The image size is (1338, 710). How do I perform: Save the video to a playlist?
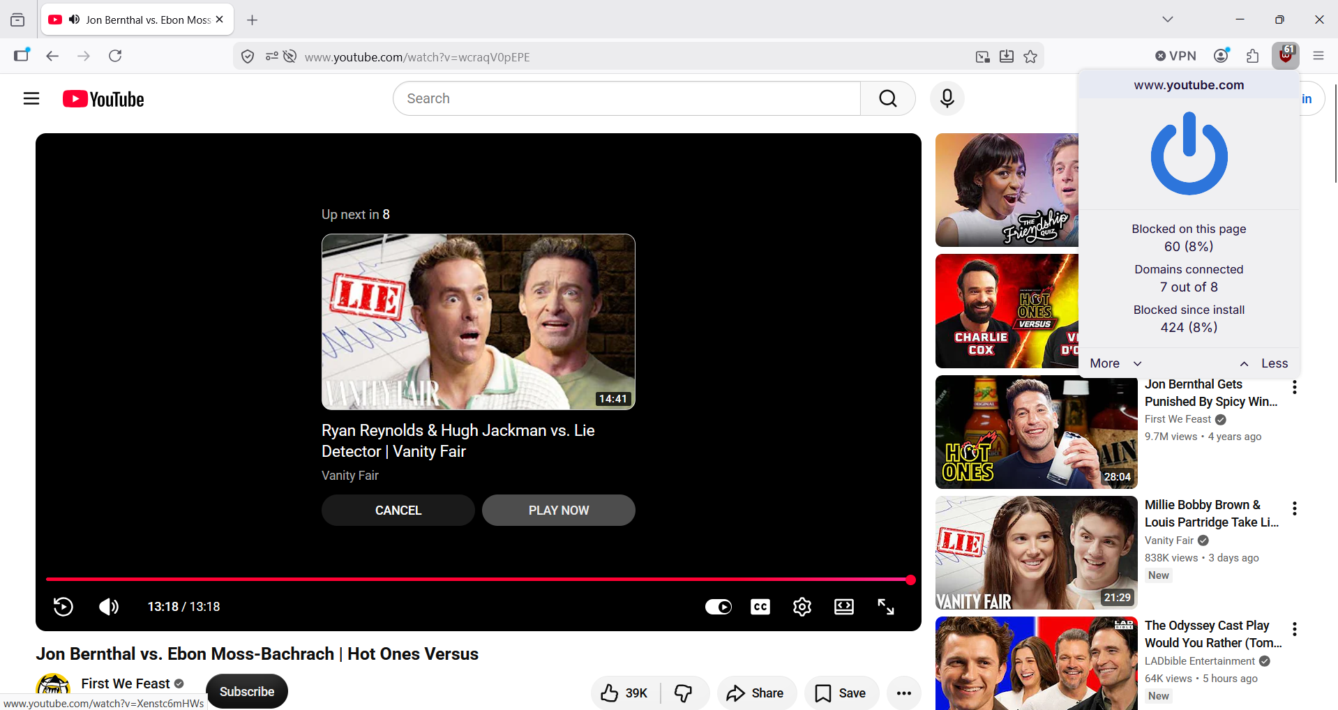(841, 693)
